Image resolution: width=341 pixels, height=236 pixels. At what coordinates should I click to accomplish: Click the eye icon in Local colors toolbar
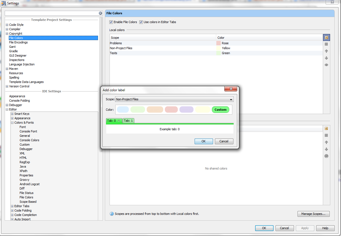(x=326, y=65)
